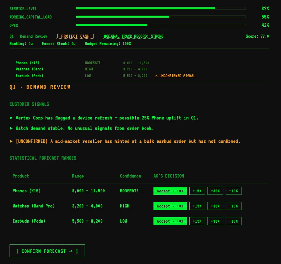Screen dimensions: 281x264
Task: Click the Product column header
Action: pos(21,176)
